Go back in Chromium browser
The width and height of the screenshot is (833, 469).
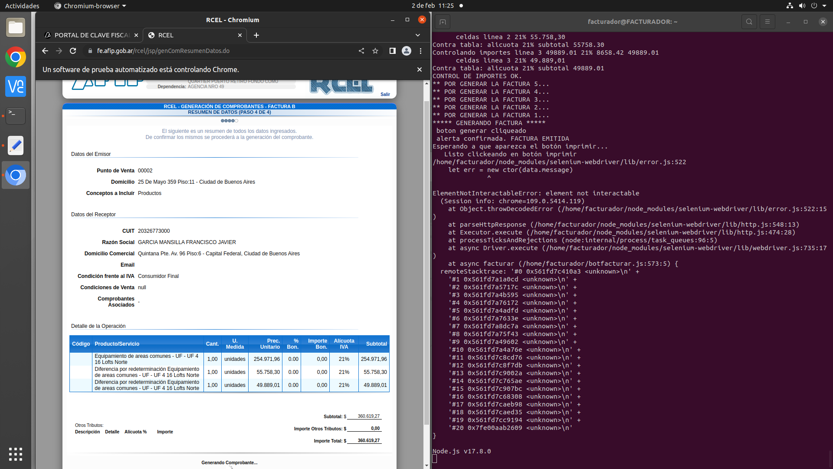coord(45,51)
